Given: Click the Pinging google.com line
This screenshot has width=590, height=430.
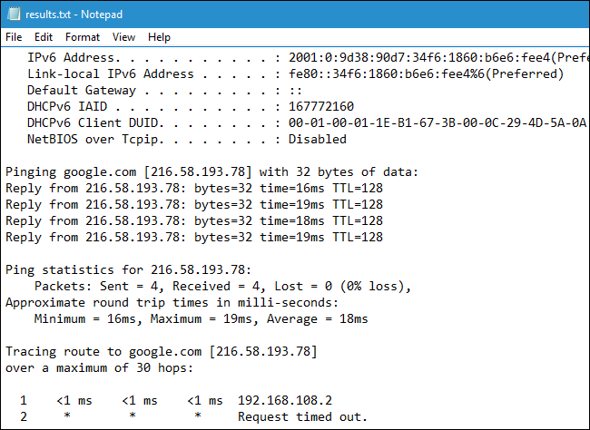Looking at the screenshot, I should coord(211,171).
